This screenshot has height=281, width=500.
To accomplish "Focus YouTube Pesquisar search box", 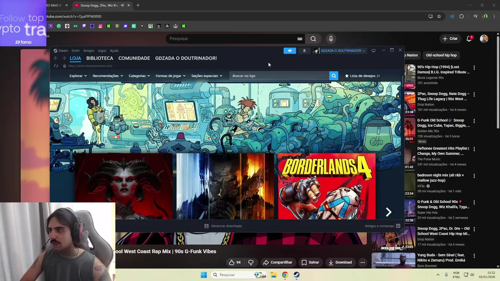I will (x=234, y=39).
